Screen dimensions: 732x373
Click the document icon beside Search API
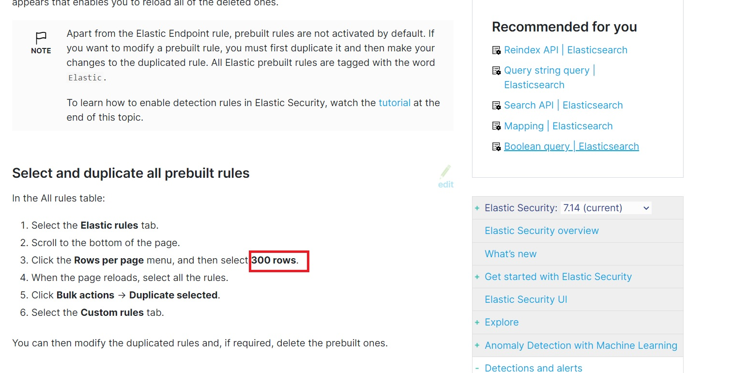coord(496,105)
